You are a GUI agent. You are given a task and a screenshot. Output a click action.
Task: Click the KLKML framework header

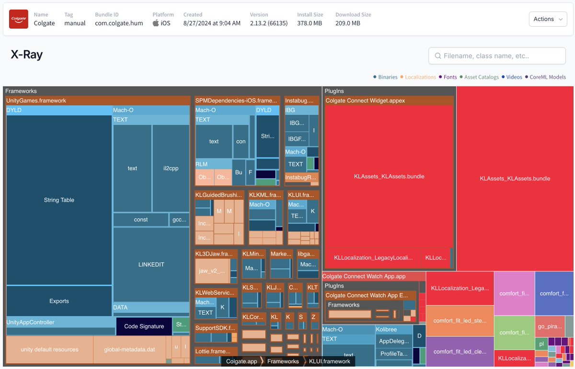[265, 195]
